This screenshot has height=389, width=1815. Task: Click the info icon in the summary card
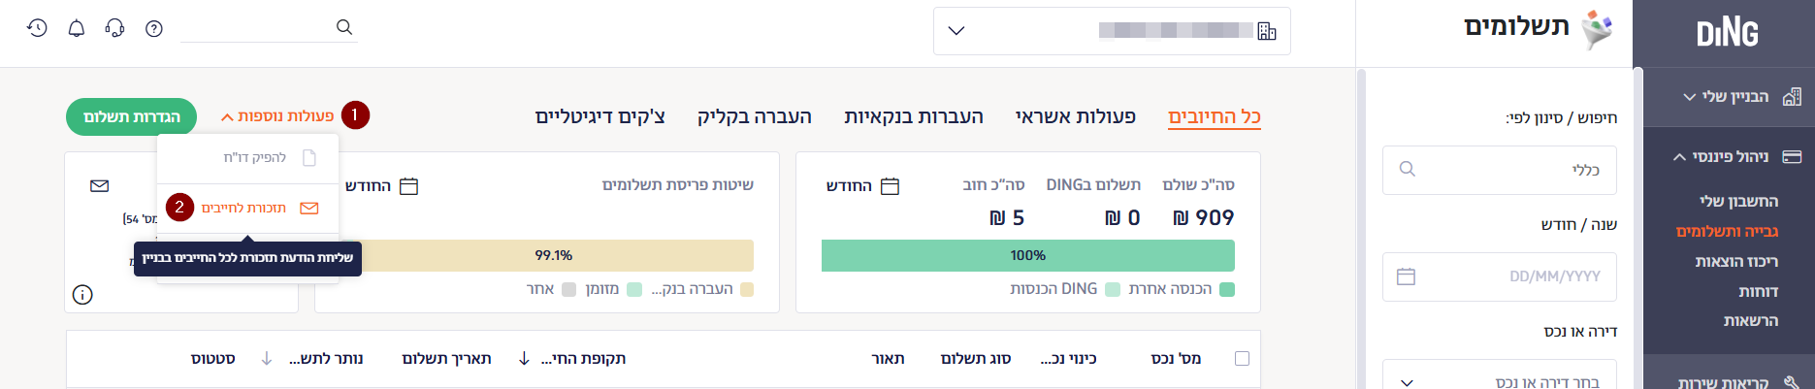[83, 295]
